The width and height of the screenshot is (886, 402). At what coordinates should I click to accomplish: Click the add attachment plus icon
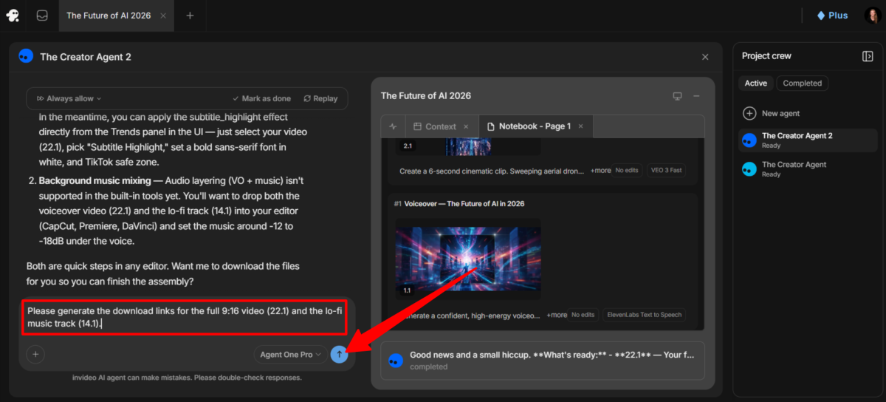(35, 355)
